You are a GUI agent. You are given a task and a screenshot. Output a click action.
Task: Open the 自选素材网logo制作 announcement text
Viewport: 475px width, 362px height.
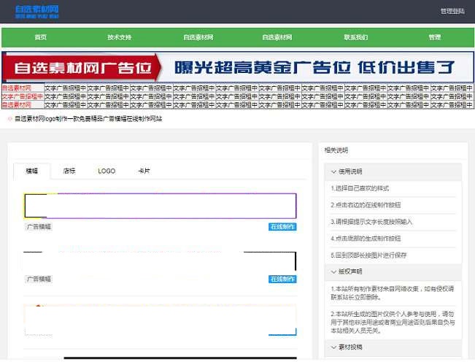(88, 119)
